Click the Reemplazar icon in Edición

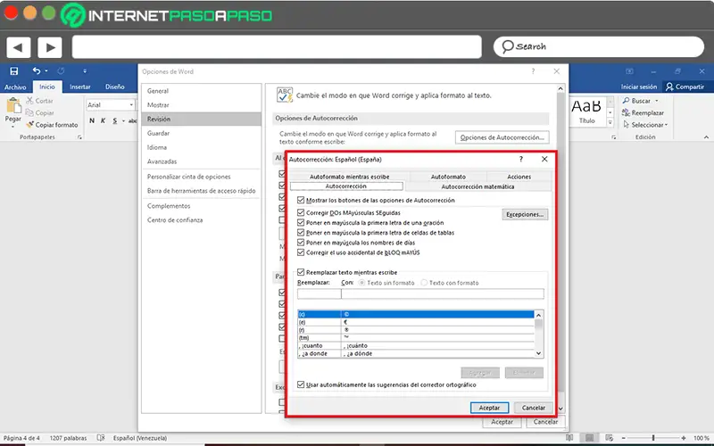pos(627,112)
